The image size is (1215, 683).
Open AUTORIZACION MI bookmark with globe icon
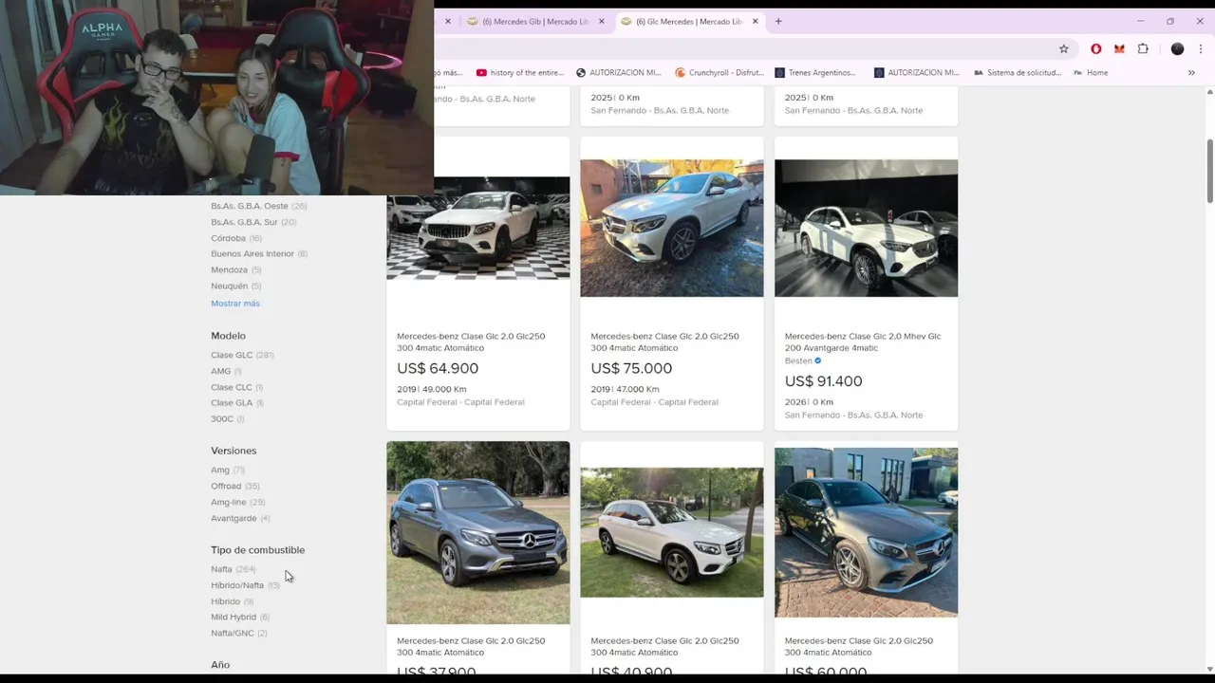(618, 72)
